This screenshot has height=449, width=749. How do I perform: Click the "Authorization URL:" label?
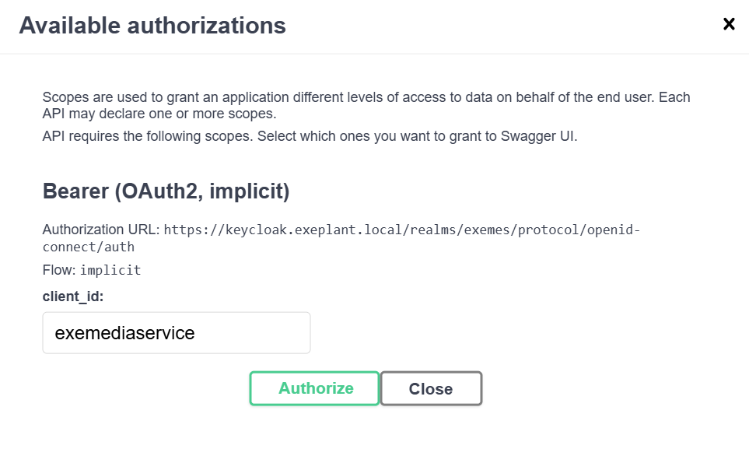[100, 230]
